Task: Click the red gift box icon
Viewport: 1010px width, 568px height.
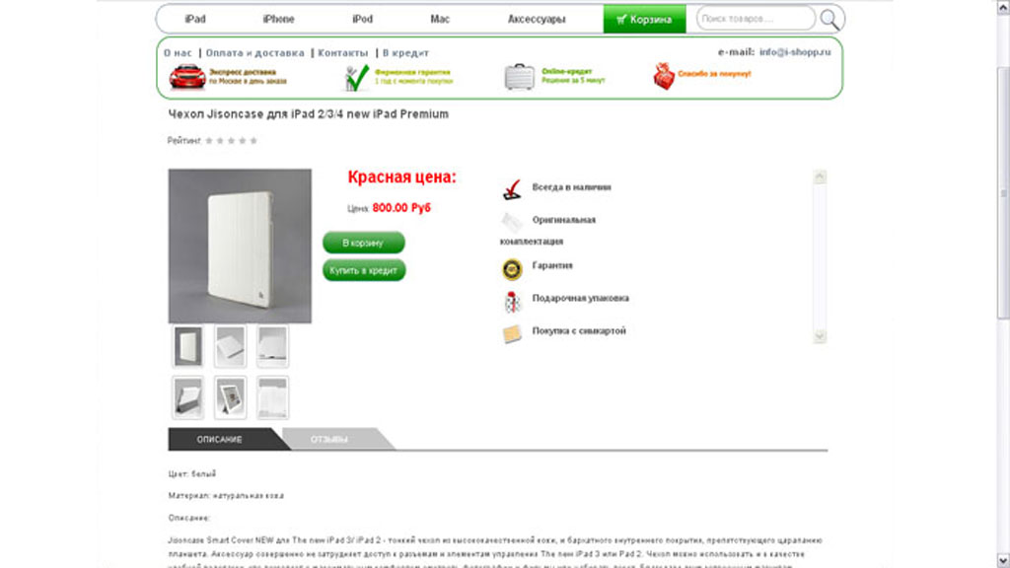Action: pyautogui.click(x=664, y=76)
